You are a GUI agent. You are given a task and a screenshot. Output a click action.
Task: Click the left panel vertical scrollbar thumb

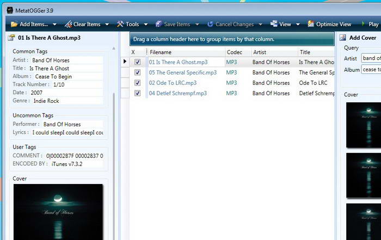(x=114, y=165)
